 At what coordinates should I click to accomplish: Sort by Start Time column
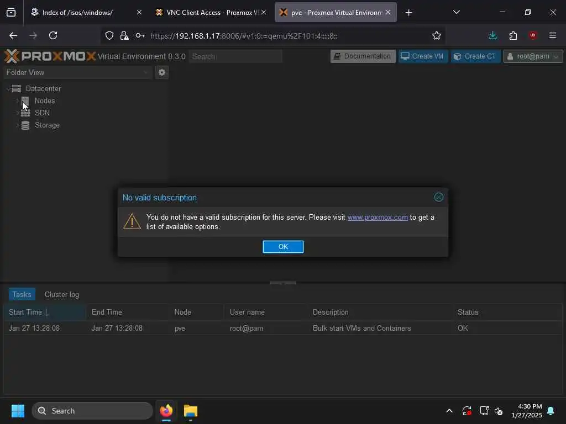[x=45, y=312]
